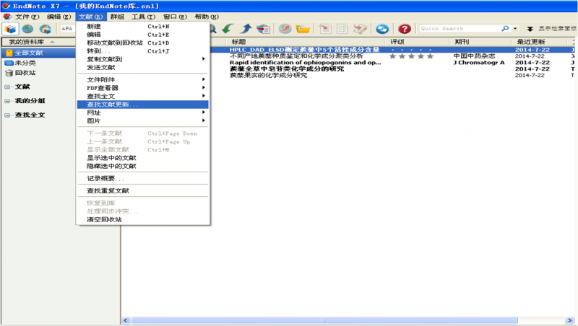578x326 pixels.
Task: Click the Format Bibliography toolbar icon
Action: pyautogui.click(x=342, y=29)
